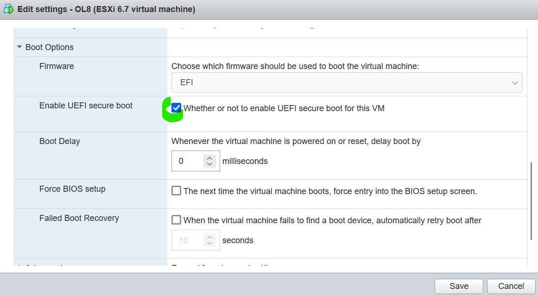538x295 pixels.
Task: Collapse the Boot Options section
Action: [x=19, y=47]
